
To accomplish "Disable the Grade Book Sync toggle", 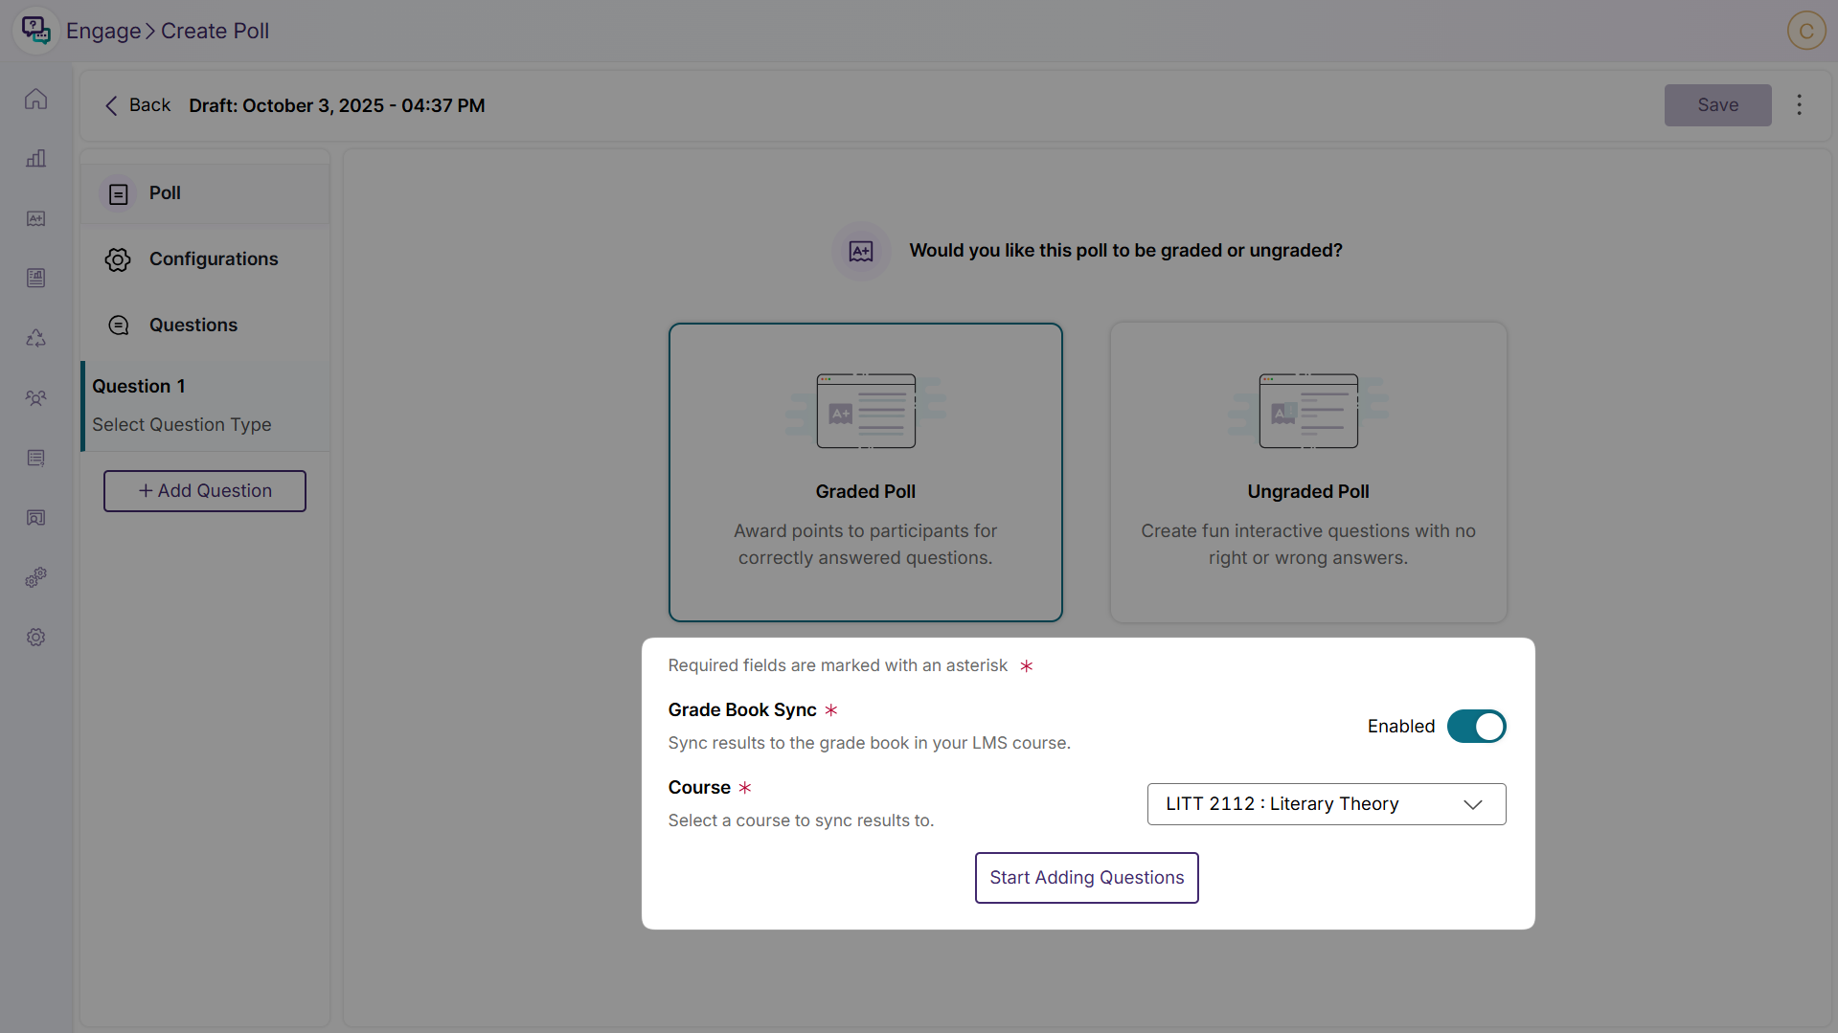I will (x=1476, y=727).
